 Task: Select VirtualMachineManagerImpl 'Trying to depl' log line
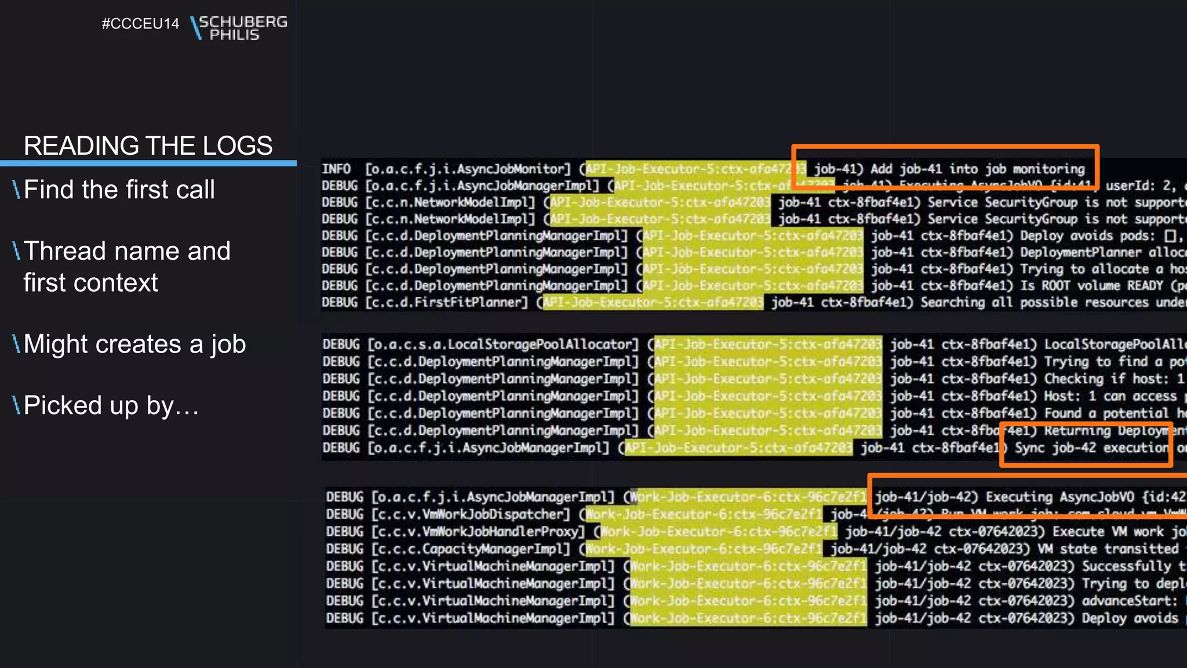tap(756, 584)
